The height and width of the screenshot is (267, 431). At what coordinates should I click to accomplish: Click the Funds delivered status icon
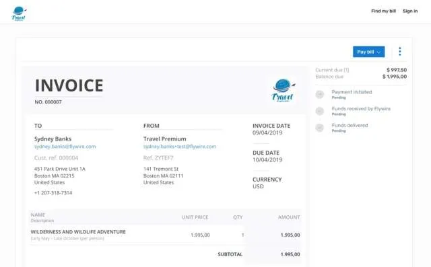(320, 128)
